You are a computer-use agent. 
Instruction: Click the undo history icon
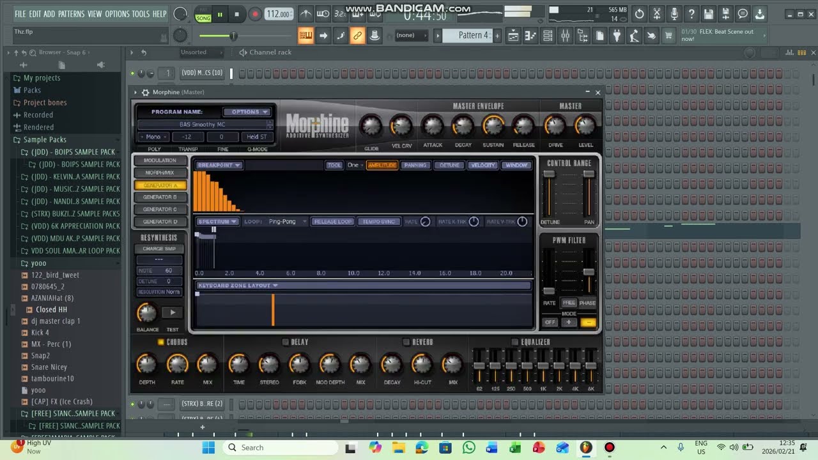tap(639, 13)
